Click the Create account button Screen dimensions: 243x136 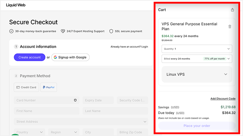29,57
